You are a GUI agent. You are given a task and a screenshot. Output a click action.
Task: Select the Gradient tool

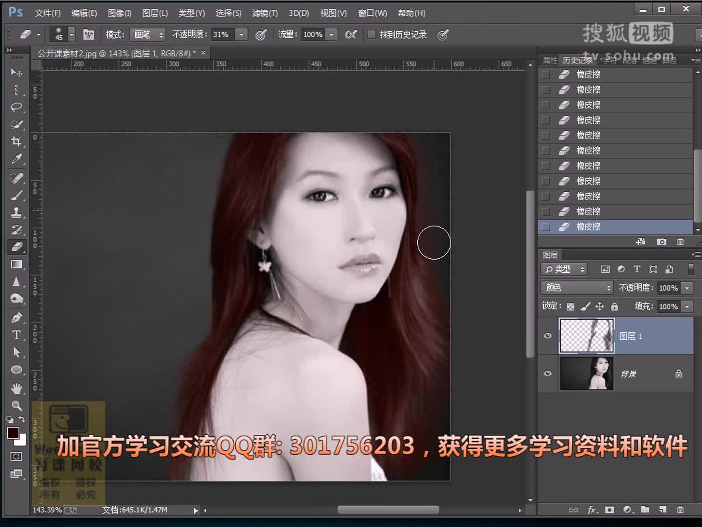(x=17, y=264)
